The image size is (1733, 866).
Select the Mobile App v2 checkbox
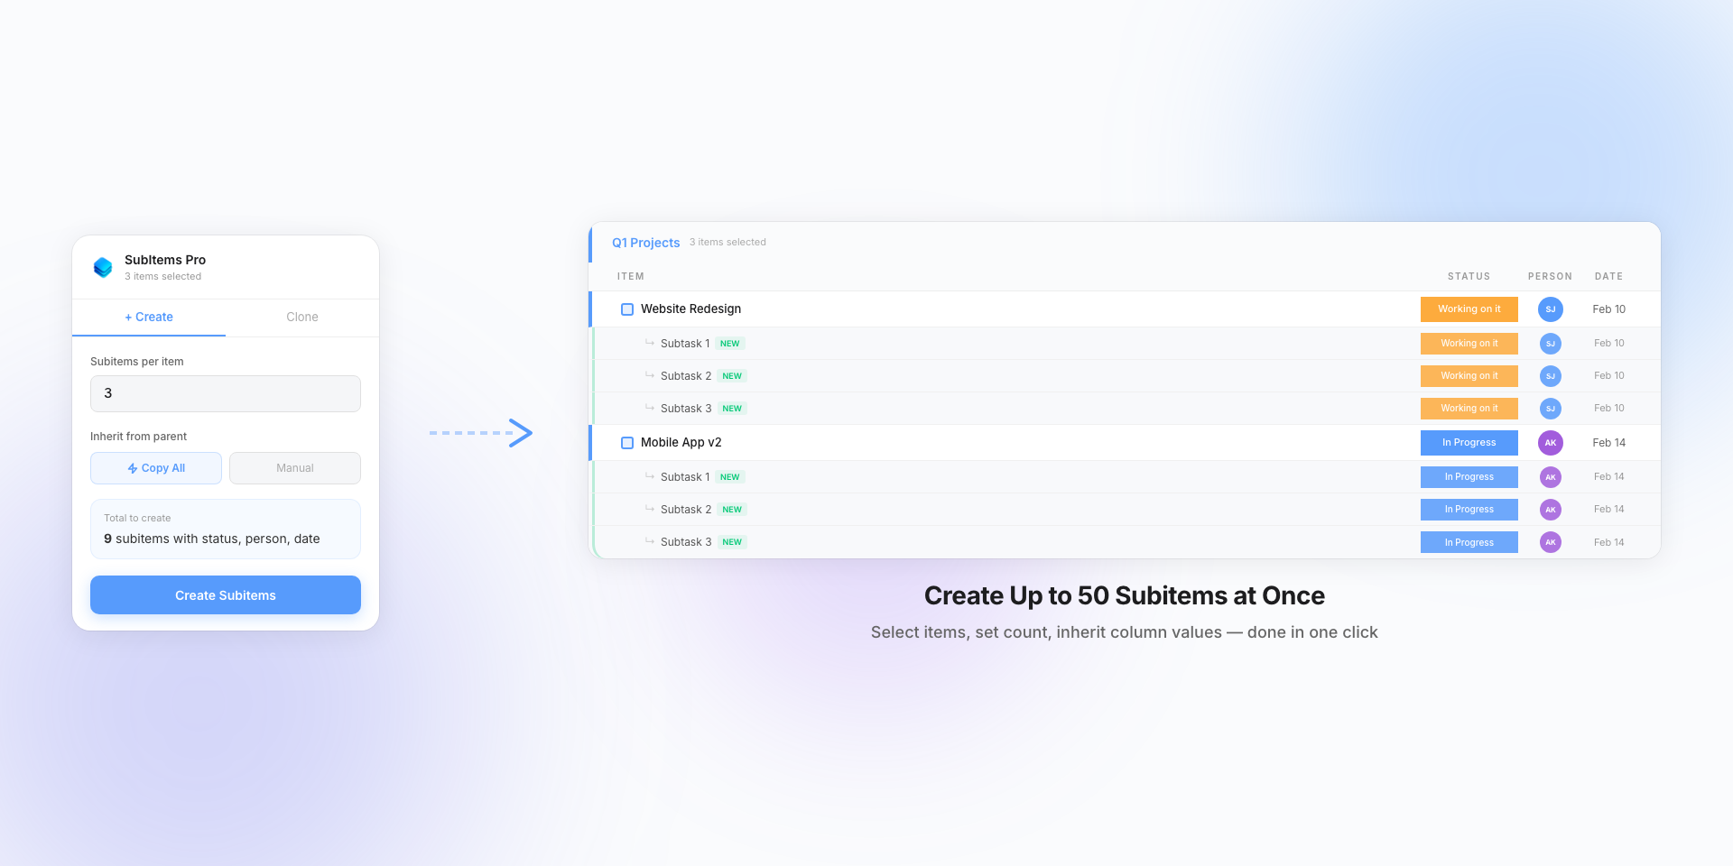(x=626, y=442)
